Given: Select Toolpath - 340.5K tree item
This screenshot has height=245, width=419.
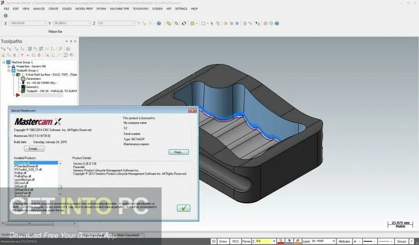Looking at the screenshot, I should click(x=51, y=91).
